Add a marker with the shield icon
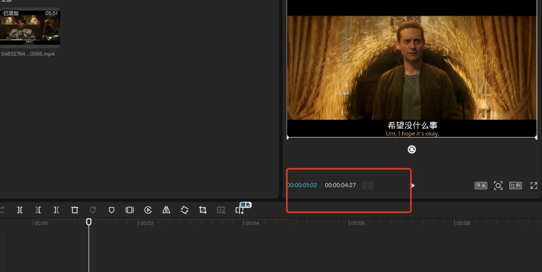 coord(111,210)
